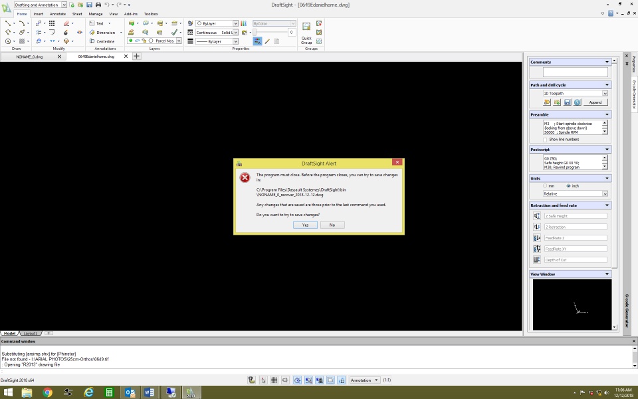Open Microsoft Word from the taskbar
Viewport: 638px width, 399px height.
click(x=149, y=392)
